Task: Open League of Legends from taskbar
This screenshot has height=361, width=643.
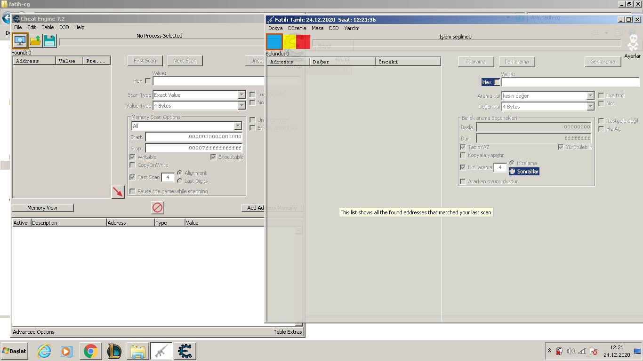Action: click(114, 351)
